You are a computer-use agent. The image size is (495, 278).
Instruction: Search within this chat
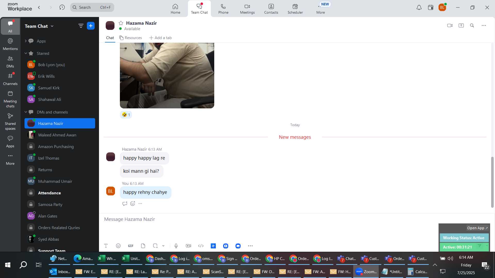pyautogui.click(x=472, y=25)
